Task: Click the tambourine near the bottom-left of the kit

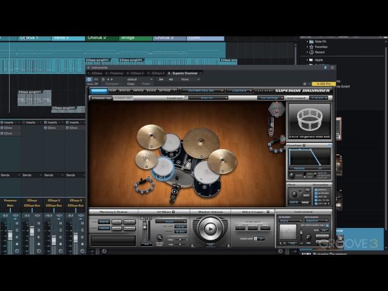Action: point(144,185)
